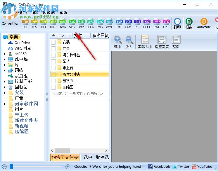This screenshot has height=171, width=218.
Task: Expand 河东软件园 folder tree node
Action: coord(4,104)
